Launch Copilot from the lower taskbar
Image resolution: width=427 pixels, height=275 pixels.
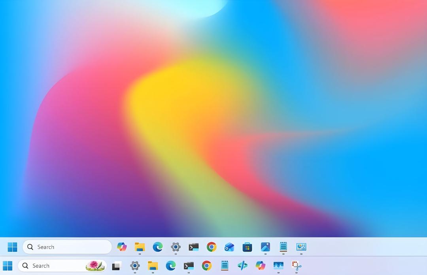click(260, 266)
